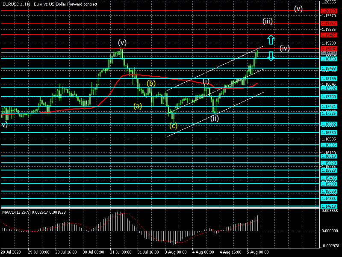The height and width of the screenshot is (257, 342).
Task: Select the cyan 1.18199 price label
Action: (x=329, y=78)
